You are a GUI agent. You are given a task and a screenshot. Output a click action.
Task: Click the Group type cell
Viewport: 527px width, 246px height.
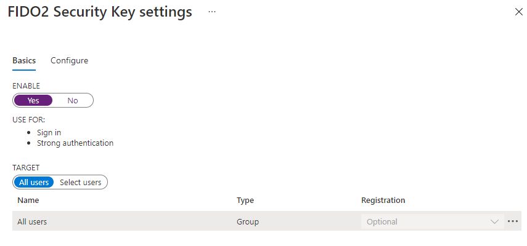[x=248, y=221]
